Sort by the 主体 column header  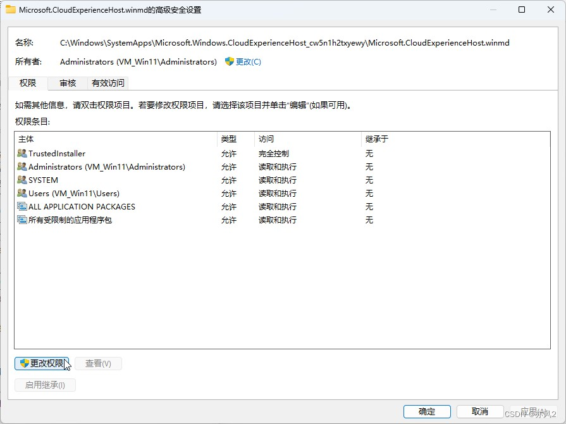click(x=116, y=139)
